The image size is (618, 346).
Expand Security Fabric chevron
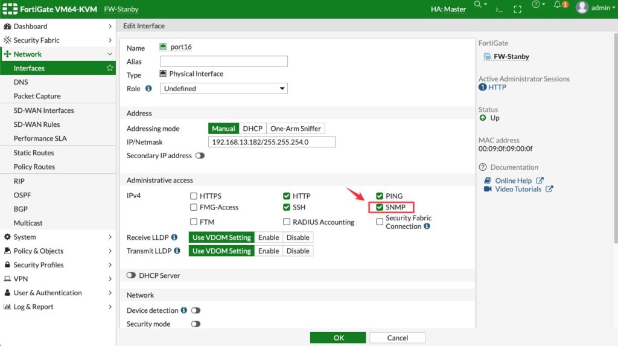click(x=110, y=40)
